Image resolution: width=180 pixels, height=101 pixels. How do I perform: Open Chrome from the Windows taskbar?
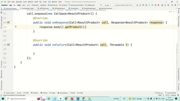[66, 98]
